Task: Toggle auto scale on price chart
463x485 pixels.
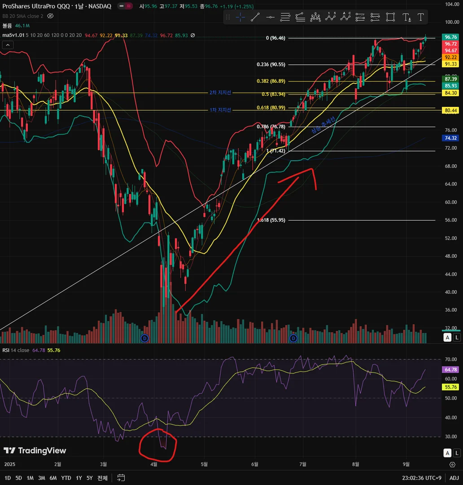Action: click(447, 337)
